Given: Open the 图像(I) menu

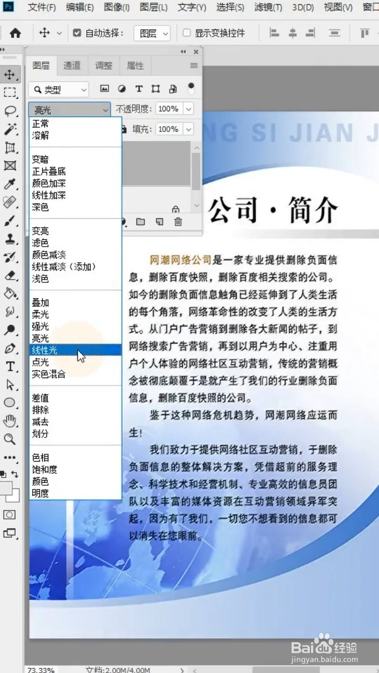Looking at the screenshot, I should (117, 7).
